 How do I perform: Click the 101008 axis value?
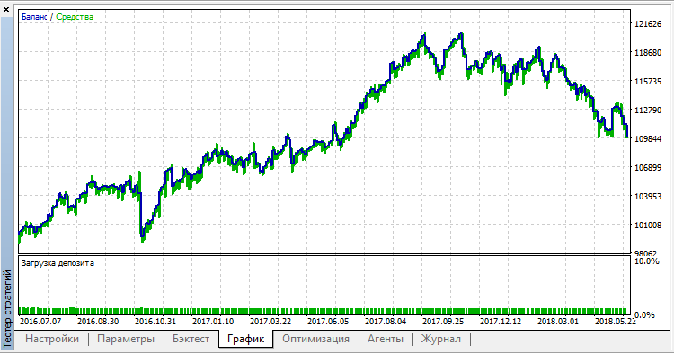click(x=648, y=226)
